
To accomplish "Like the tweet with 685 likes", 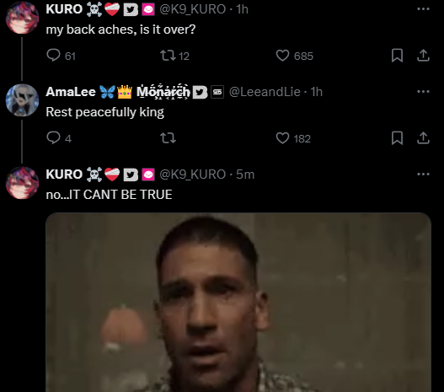I will point(282,56).
